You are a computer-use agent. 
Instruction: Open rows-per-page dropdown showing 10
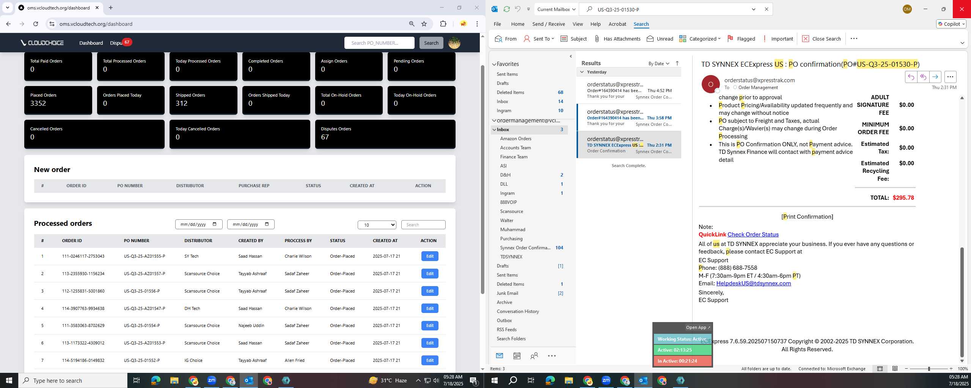coord(377,225)
